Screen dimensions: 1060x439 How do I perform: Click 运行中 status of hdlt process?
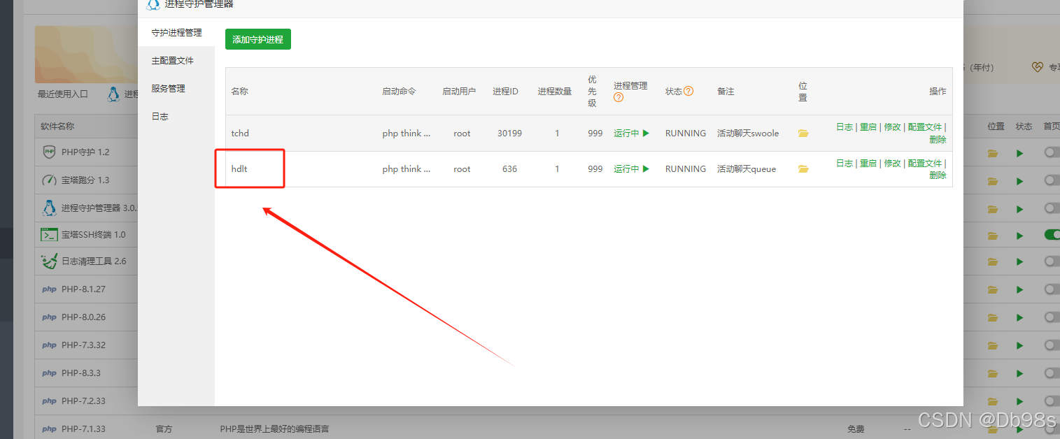click(631, 168)
